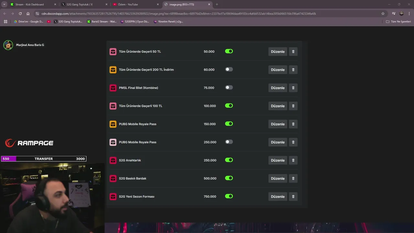Disable the Tüm Ürünlerde Geçerli 50 TL toggle
This screenshot has width=414, height=233.
point(229,51)
